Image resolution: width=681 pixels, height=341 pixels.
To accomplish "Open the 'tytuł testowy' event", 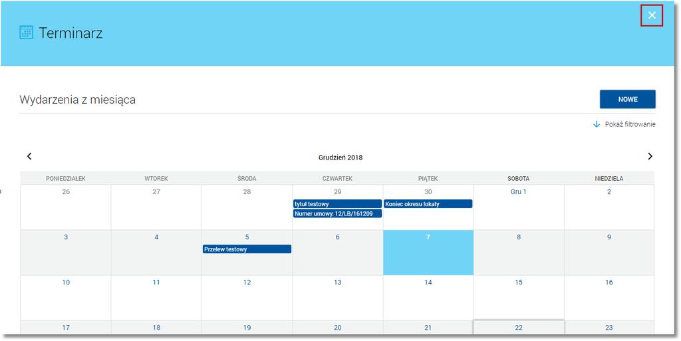I will click(337, 204).
